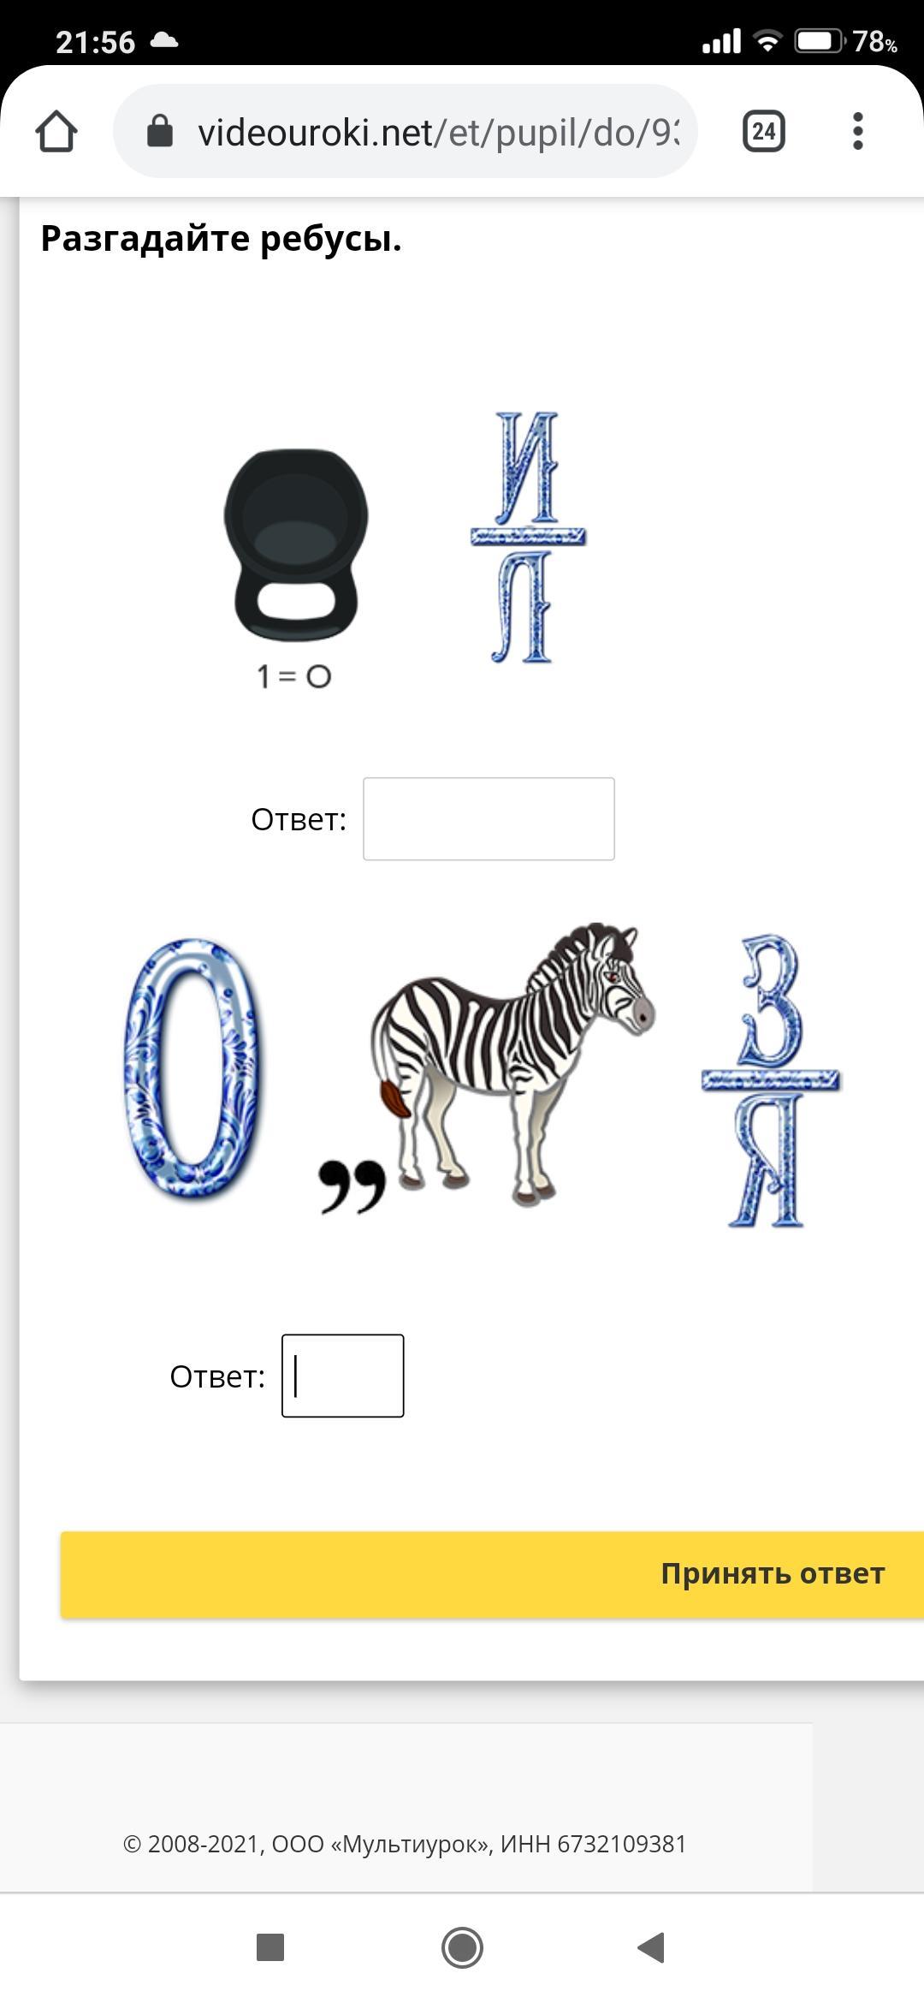Tap the З over Я fraction image

[x=770, y=1082]
